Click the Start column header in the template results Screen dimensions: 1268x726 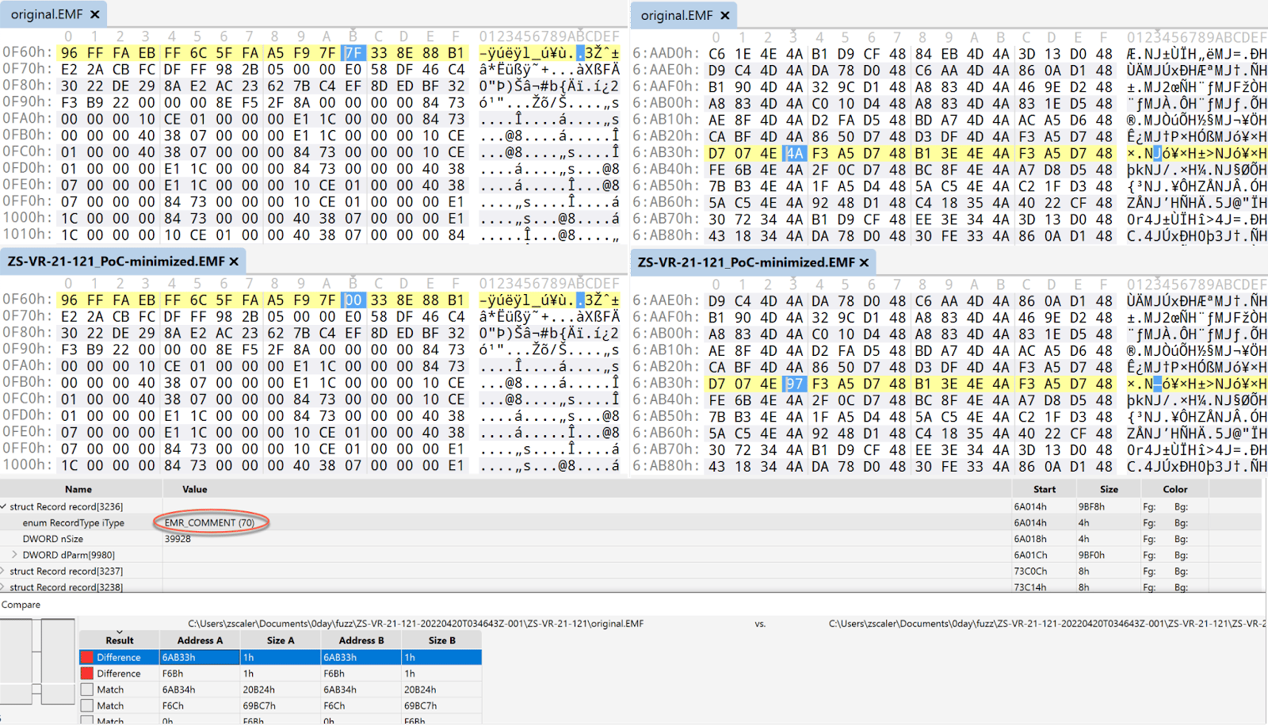(x=1044, y=489)
